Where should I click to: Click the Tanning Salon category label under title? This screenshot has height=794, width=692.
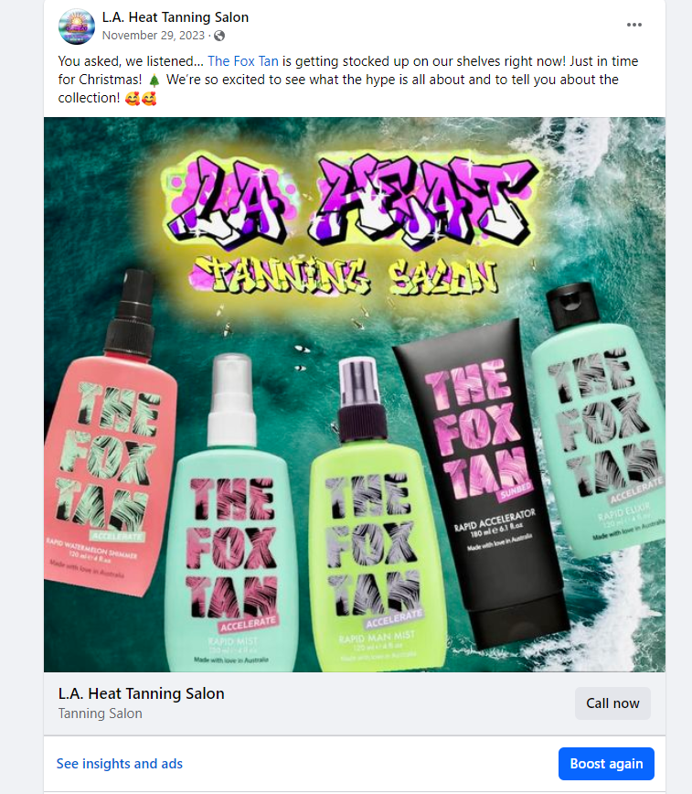(101, 714)
